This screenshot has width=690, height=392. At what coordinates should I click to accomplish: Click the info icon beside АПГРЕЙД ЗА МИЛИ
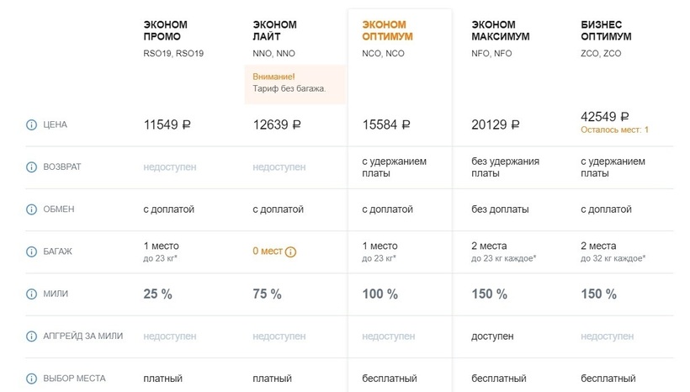pos(31,336)
